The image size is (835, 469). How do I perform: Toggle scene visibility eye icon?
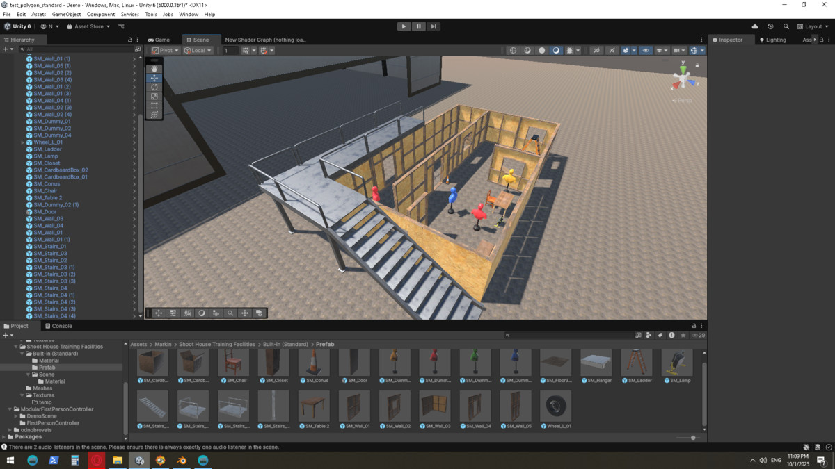[x=646, y=51]
